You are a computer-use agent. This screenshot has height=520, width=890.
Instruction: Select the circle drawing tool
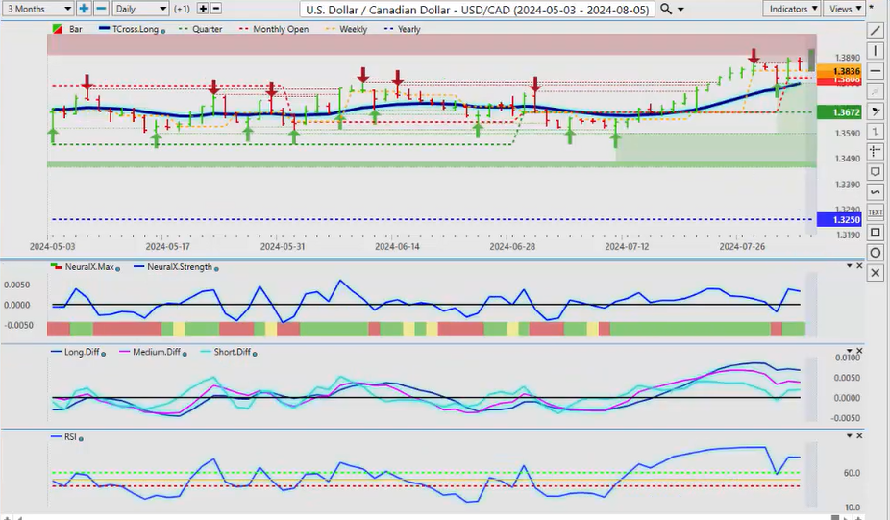click(875, 253)
